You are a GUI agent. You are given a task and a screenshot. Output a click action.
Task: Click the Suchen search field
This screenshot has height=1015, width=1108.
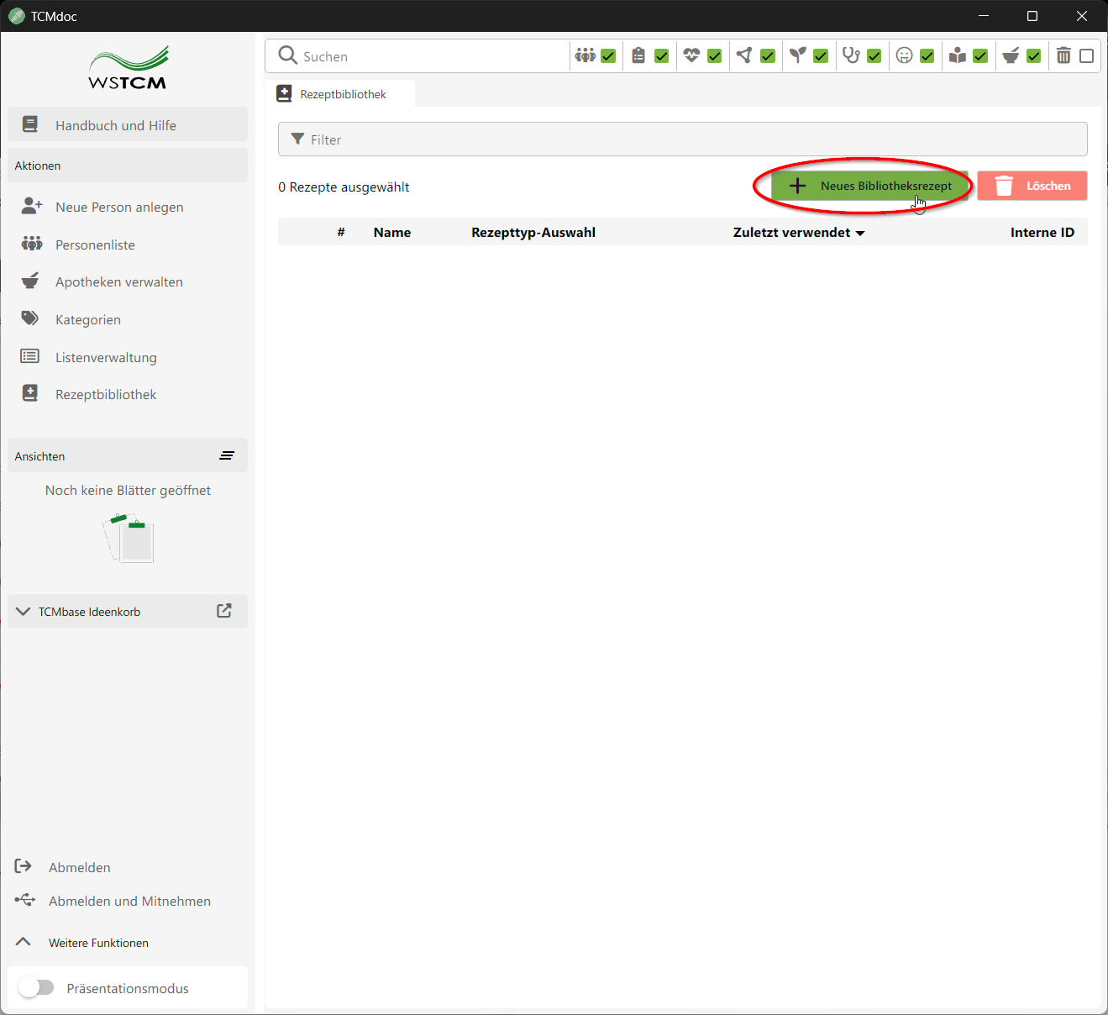[x=428, y=56]
